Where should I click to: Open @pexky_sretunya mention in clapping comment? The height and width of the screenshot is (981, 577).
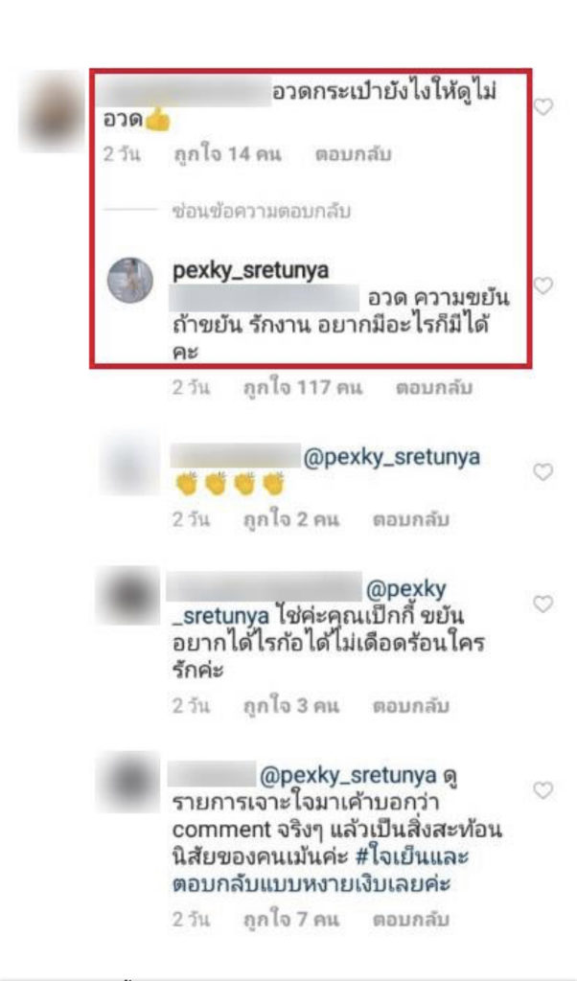392,457
